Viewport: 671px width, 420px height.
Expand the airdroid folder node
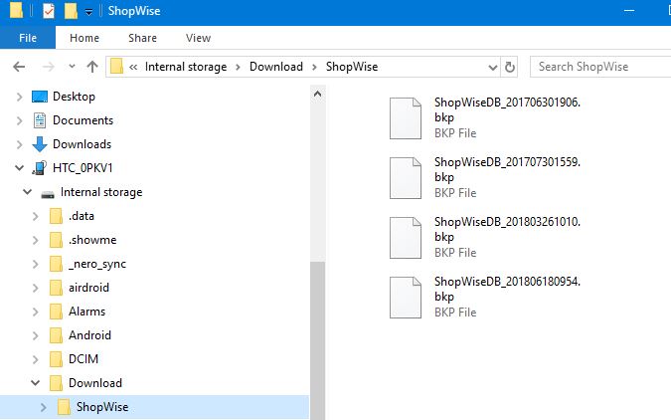point(36,288)
